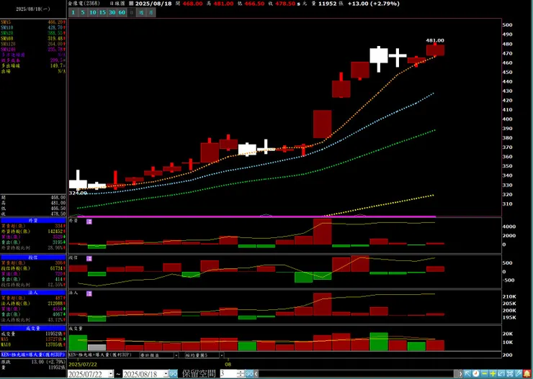
Task: Click the 481.00 high price label on chart
Action: pyautogui.click(x=435, y=40)
